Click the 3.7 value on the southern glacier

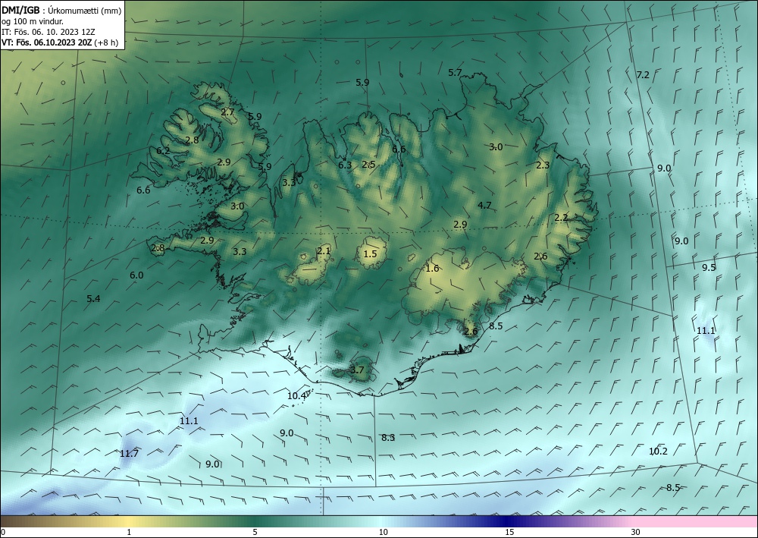point(357,370)
